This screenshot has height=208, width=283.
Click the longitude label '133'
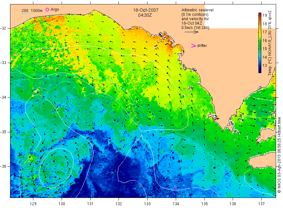tap(147, 204)
